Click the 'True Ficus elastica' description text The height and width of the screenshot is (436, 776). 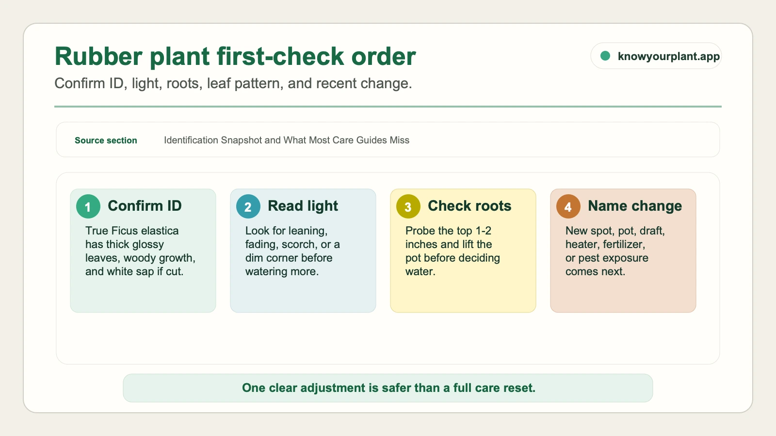coord(140,251)
